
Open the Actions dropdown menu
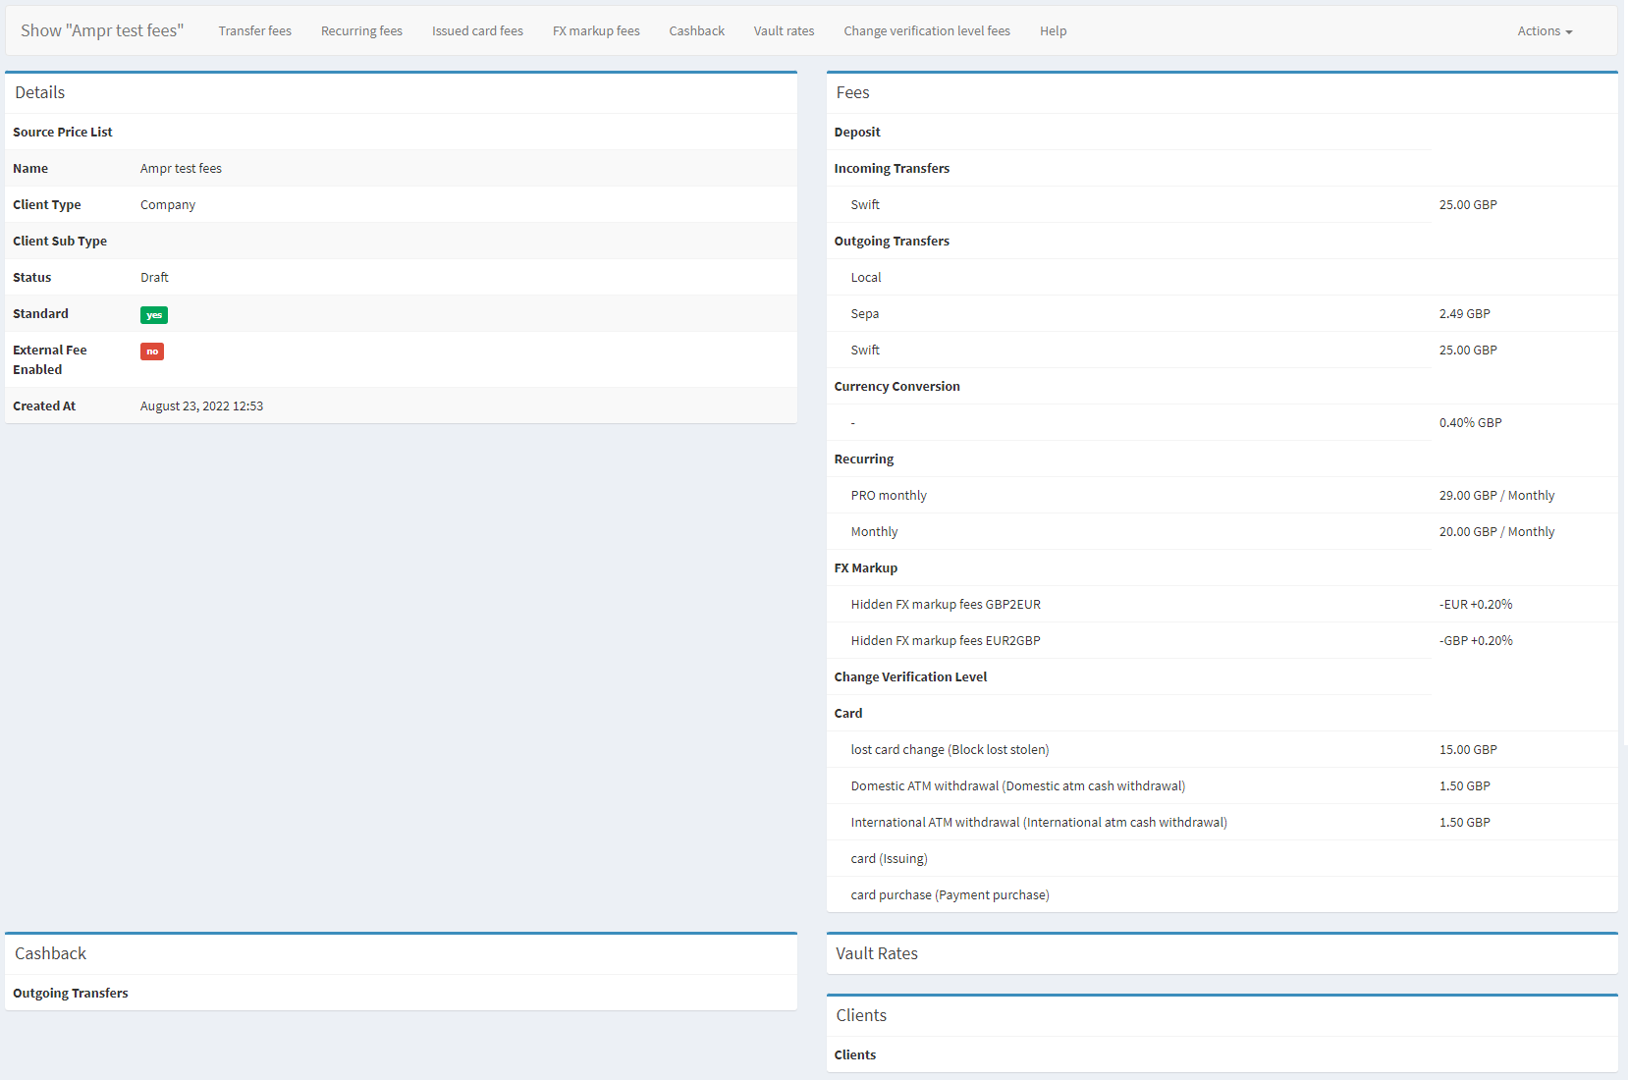coord(1544,31)
